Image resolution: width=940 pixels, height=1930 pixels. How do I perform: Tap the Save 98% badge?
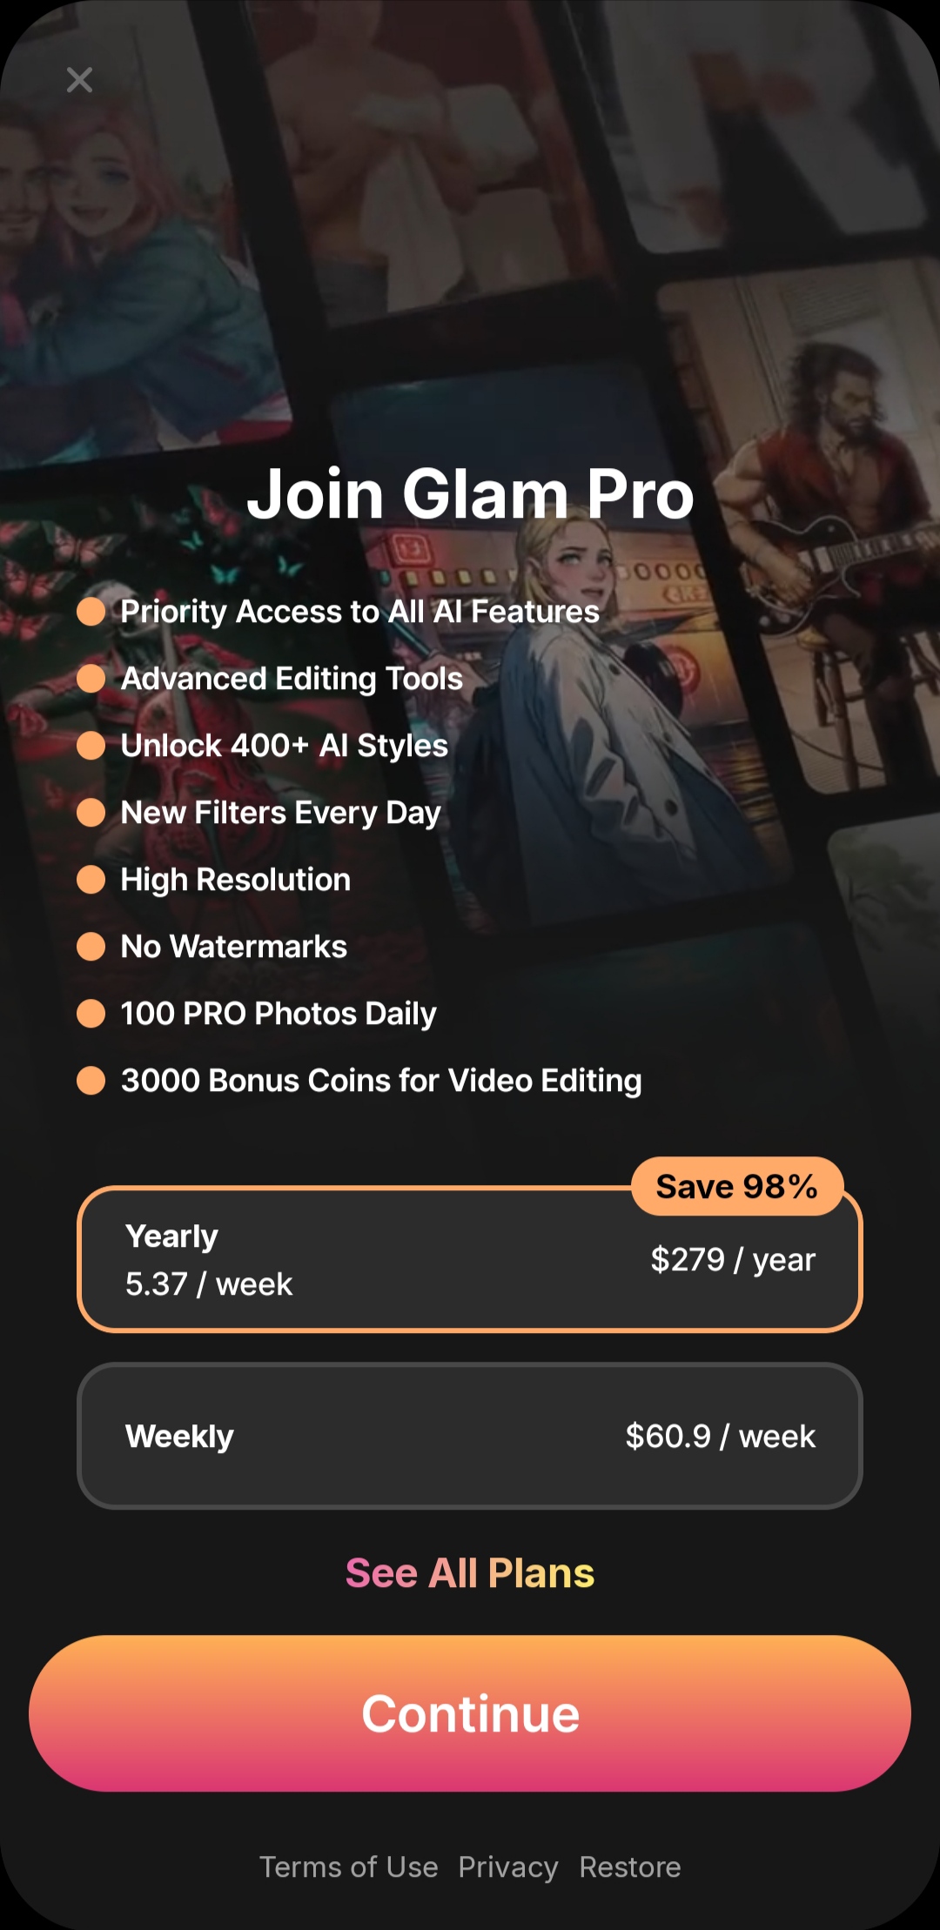point(737,1186)
